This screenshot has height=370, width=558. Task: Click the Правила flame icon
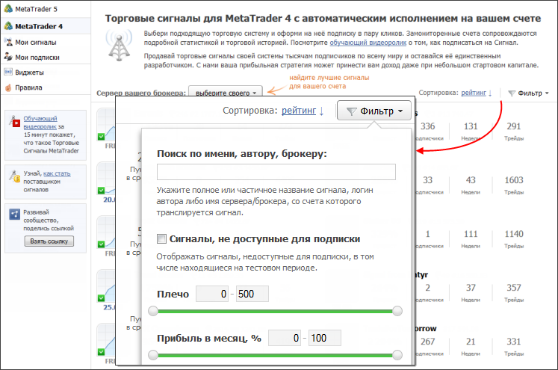(8, 87)
